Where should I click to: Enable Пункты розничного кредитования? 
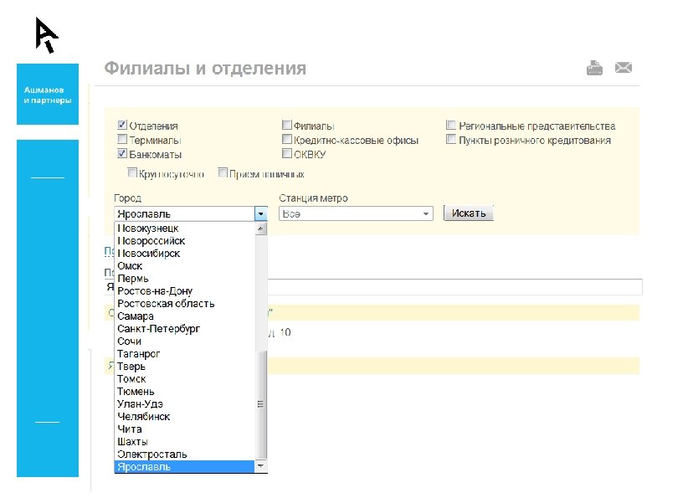click(x=450, y=139)
